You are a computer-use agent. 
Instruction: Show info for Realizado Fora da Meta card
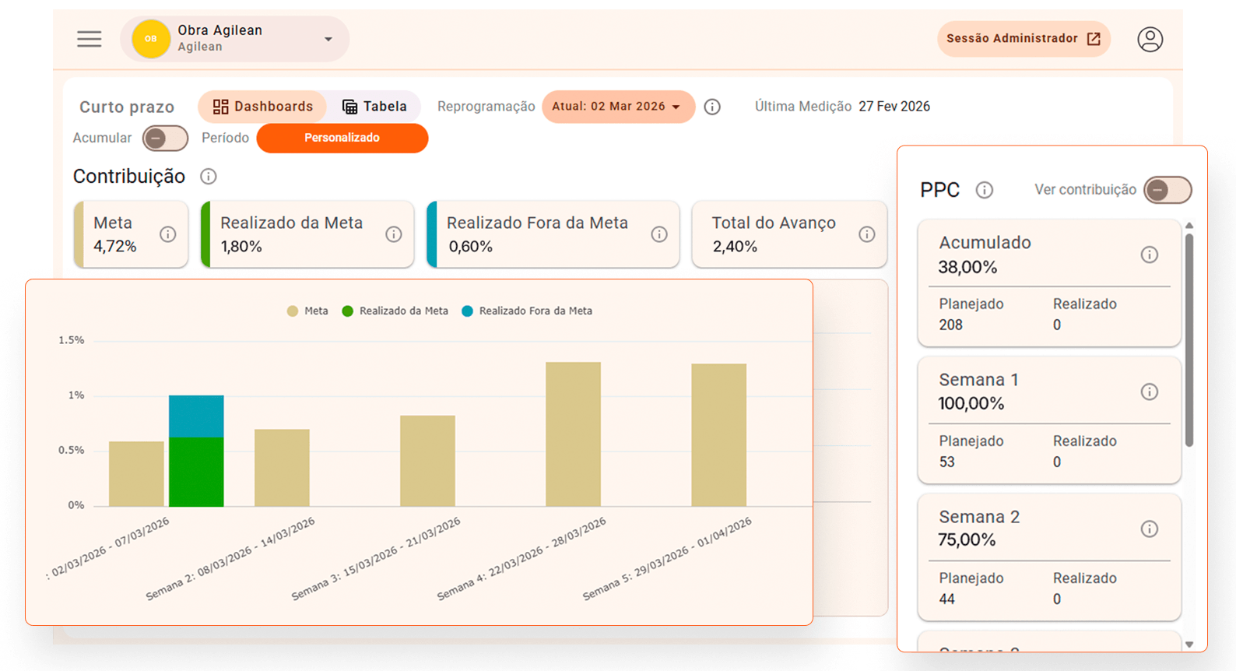point(659,234)
